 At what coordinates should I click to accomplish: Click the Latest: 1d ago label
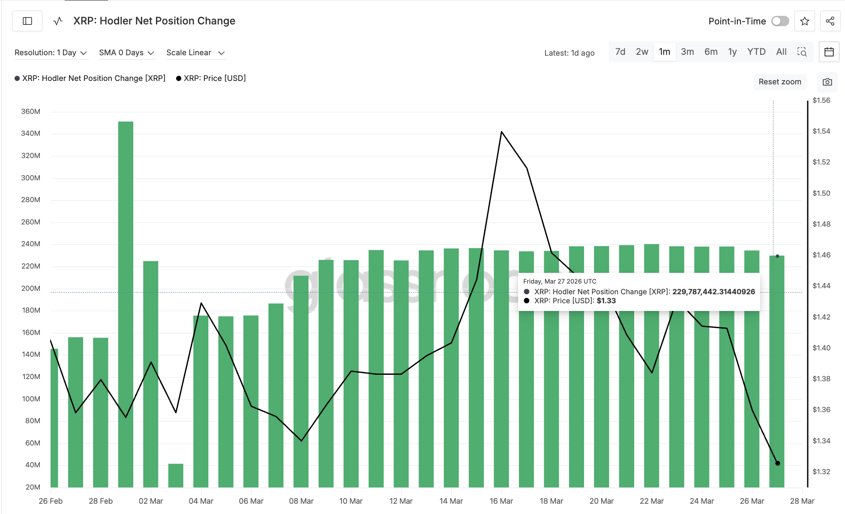[569, 53]
